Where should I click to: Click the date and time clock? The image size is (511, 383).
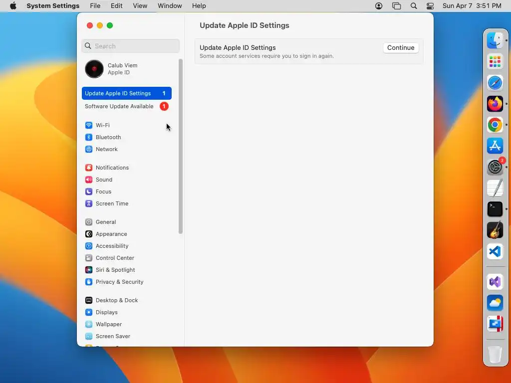click(x=472, y=6)
